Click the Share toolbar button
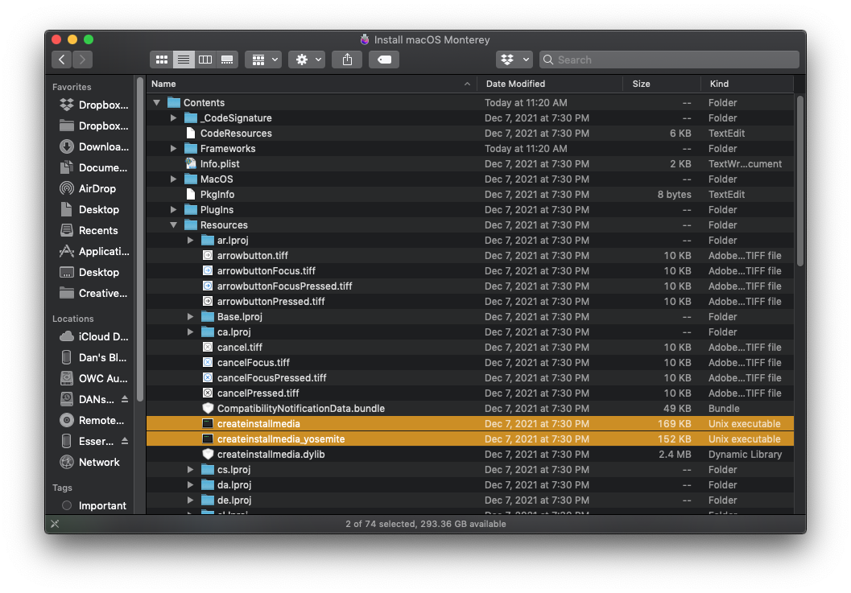 [x=347, y=60]
